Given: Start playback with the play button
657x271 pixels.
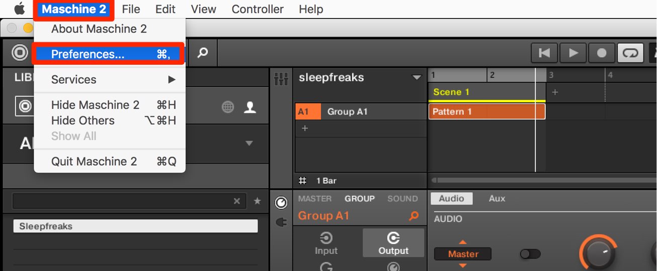Looking at the screenshot, I should [573, 53].
